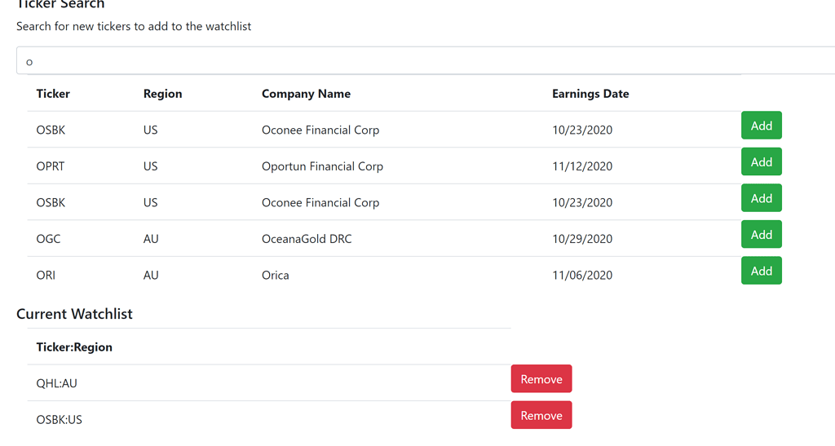Viewport: 835px width, 446px height.
Task: Select the OceanaGold DRC company name
Action: click(x=307, y=239)
